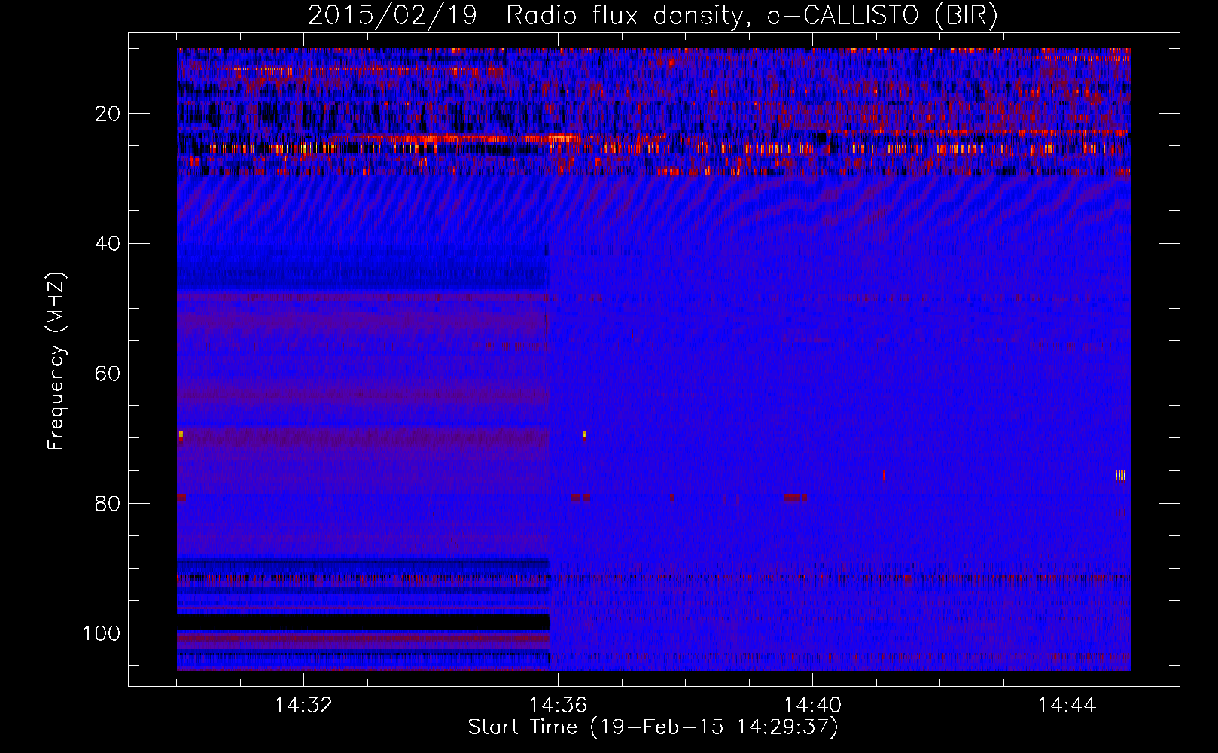Click the '80' frequency tick label
The image size is (1218, 753).
point(108,503)
